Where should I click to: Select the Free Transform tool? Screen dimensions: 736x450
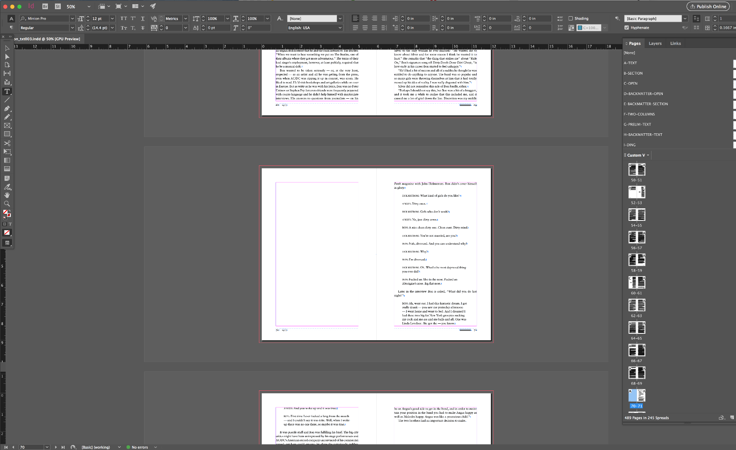pyautogui.click(x=7, y=152)
